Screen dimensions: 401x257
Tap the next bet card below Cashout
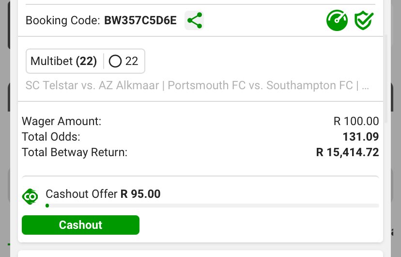[200, 254]
